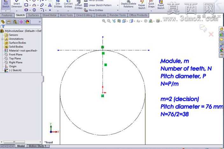
Task: Select the sketch Text tool
Action: point(50,5)
